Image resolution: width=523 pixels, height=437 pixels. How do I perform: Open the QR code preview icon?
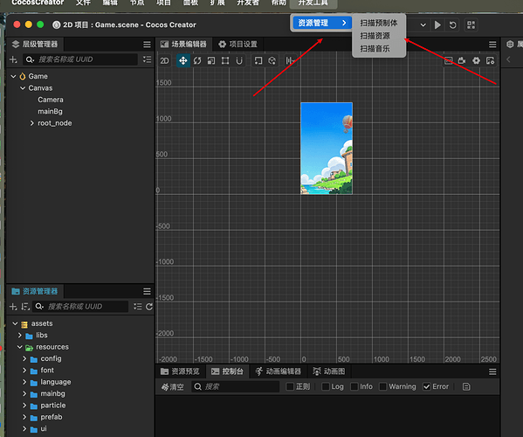[x=471, y=25]
